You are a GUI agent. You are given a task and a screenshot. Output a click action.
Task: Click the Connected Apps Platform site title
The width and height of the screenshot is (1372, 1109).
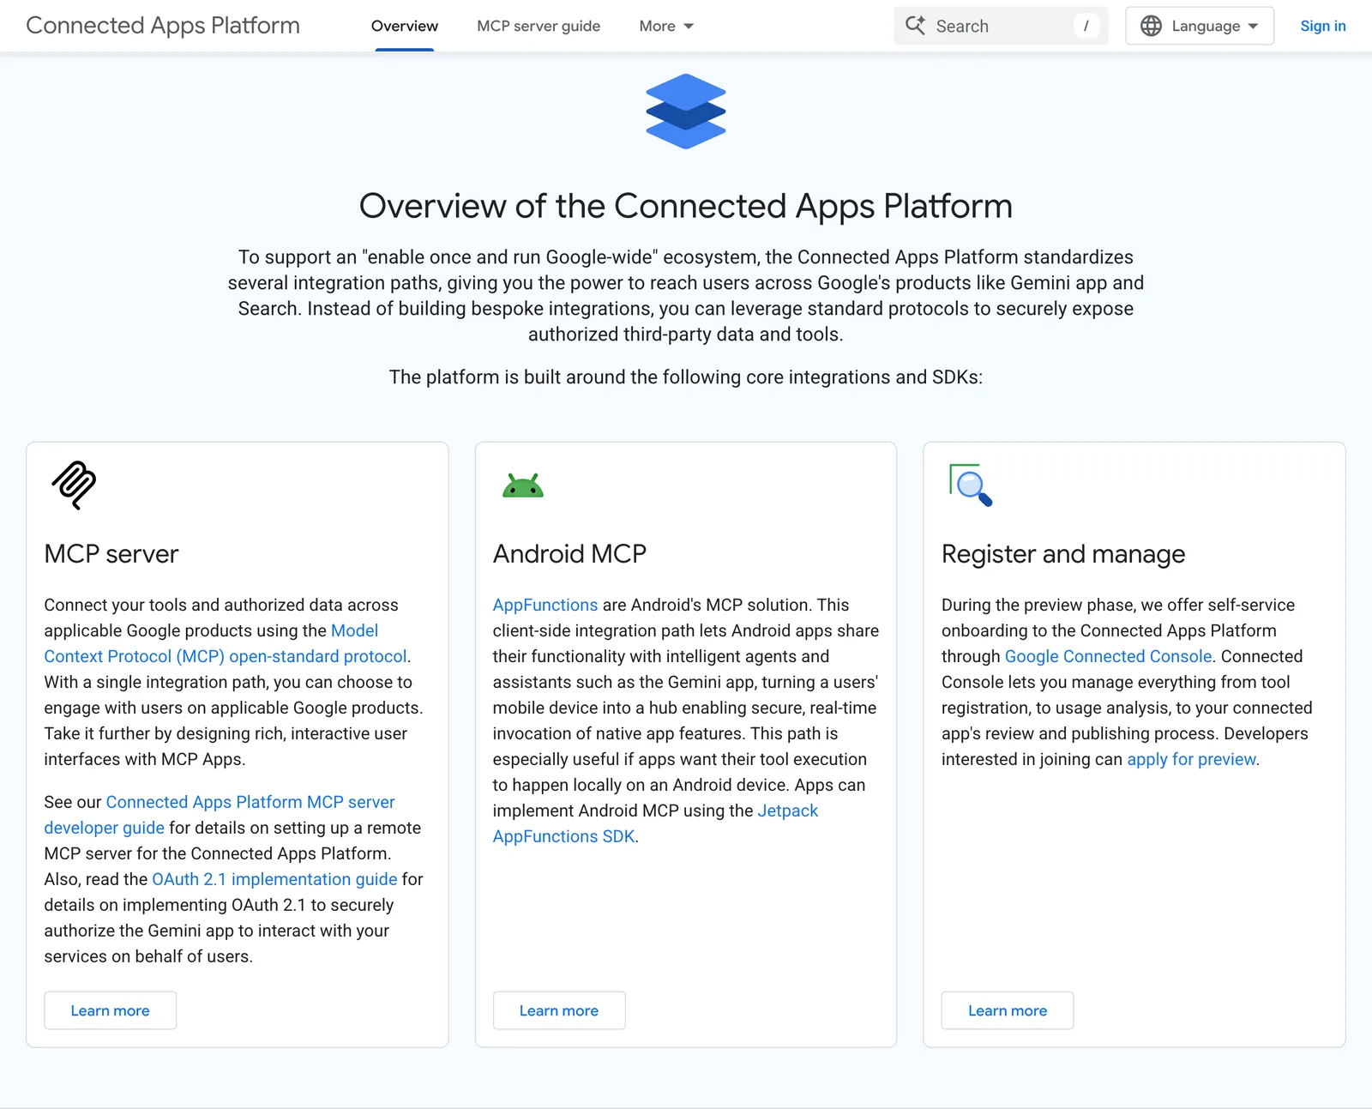[x=163, y=26]
